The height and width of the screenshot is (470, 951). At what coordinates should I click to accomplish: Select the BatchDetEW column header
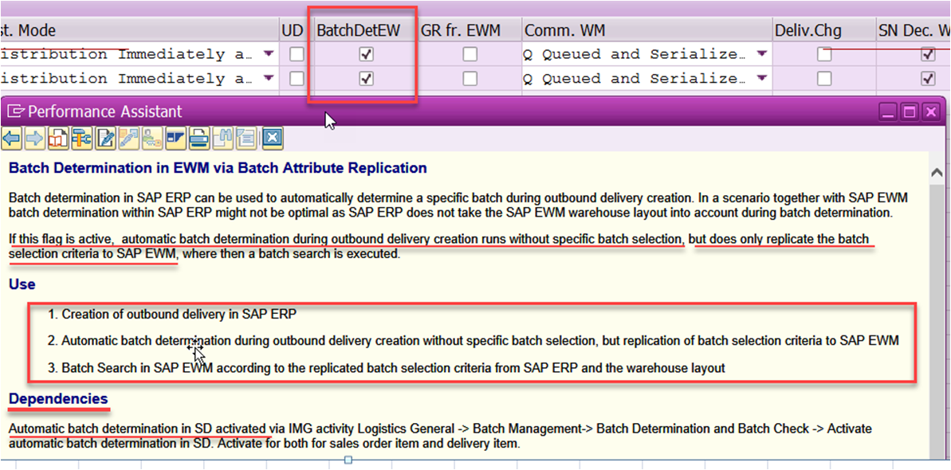click(365, 30)
